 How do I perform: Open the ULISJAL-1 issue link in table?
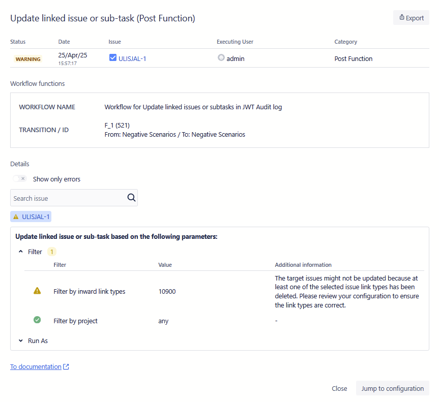(x=132, y=59)
